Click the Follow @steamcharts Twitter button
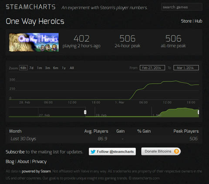 click(112, 151)
